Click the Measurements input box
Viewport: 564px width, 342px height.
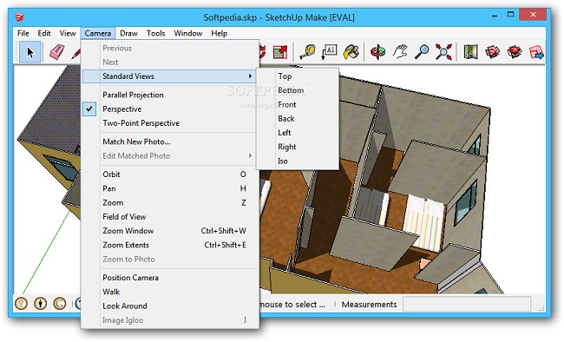pos(467,304)
